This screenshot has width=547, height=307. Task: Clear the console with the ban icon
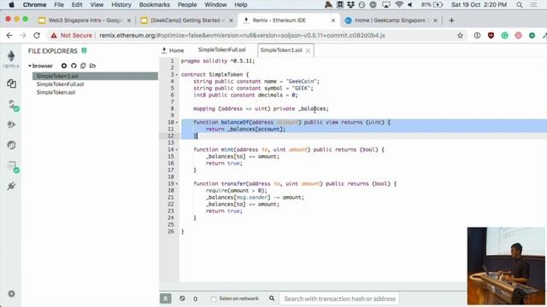182,298
